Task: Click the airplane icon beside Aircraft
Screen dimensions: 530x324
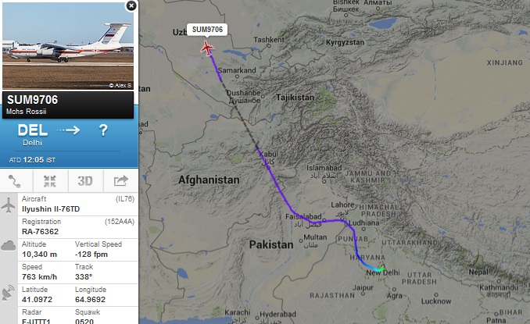Action: pyautogui.click(x=8, y=205)
